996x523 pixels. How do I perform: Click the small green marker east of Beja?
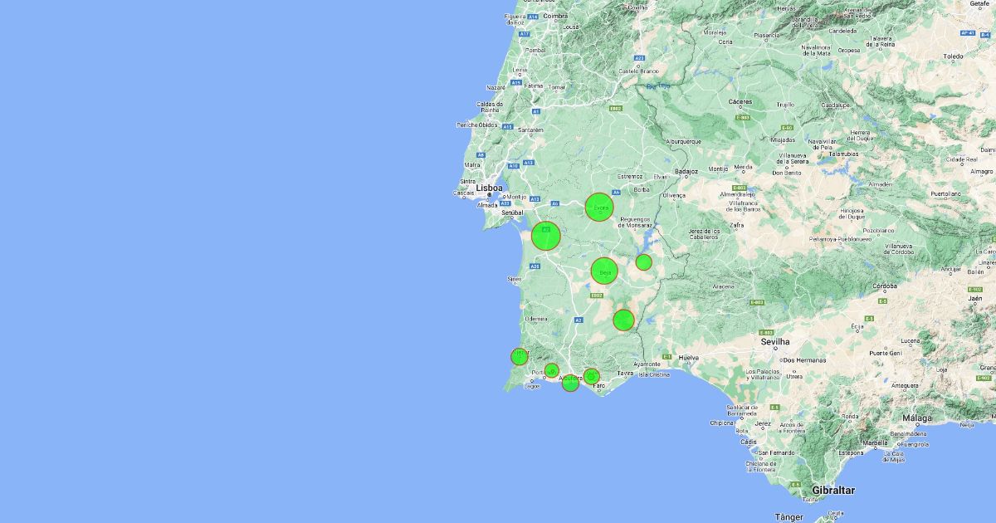pos(643,262)
